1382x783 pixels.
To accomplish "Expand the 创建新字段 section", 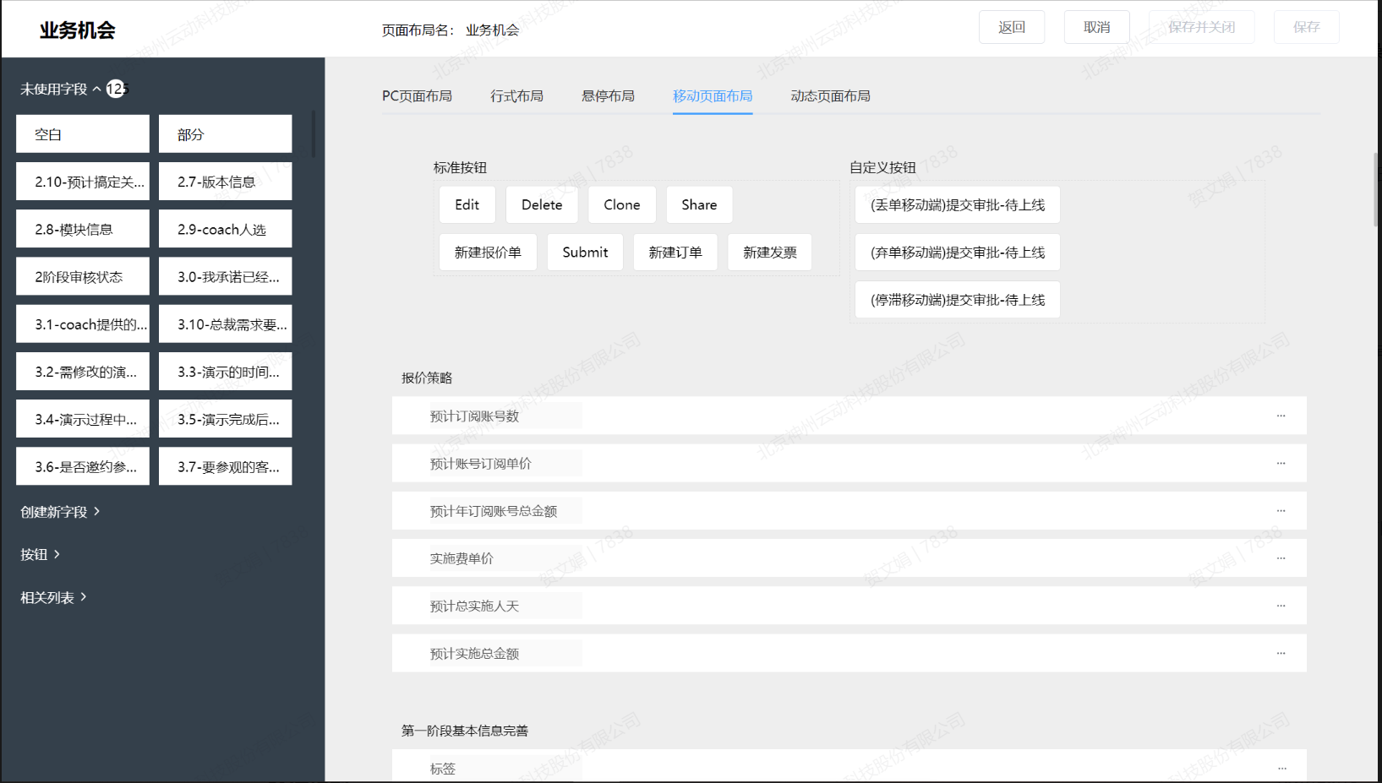I will coord(60,512).
